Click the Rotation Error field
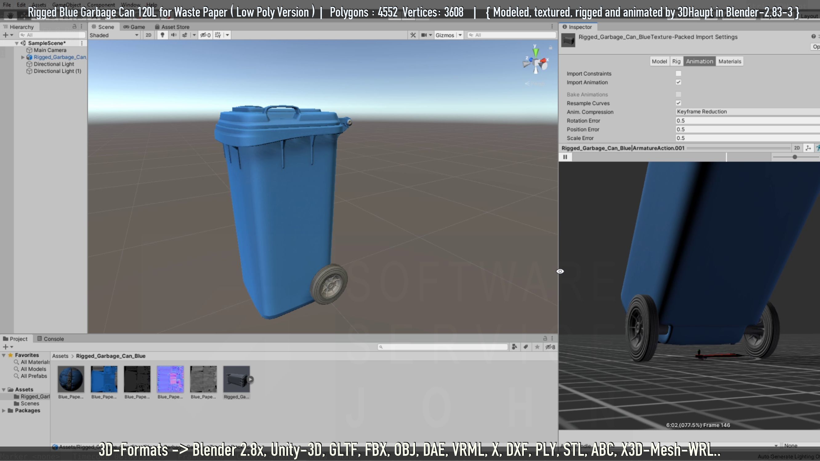 coord(747,121)
